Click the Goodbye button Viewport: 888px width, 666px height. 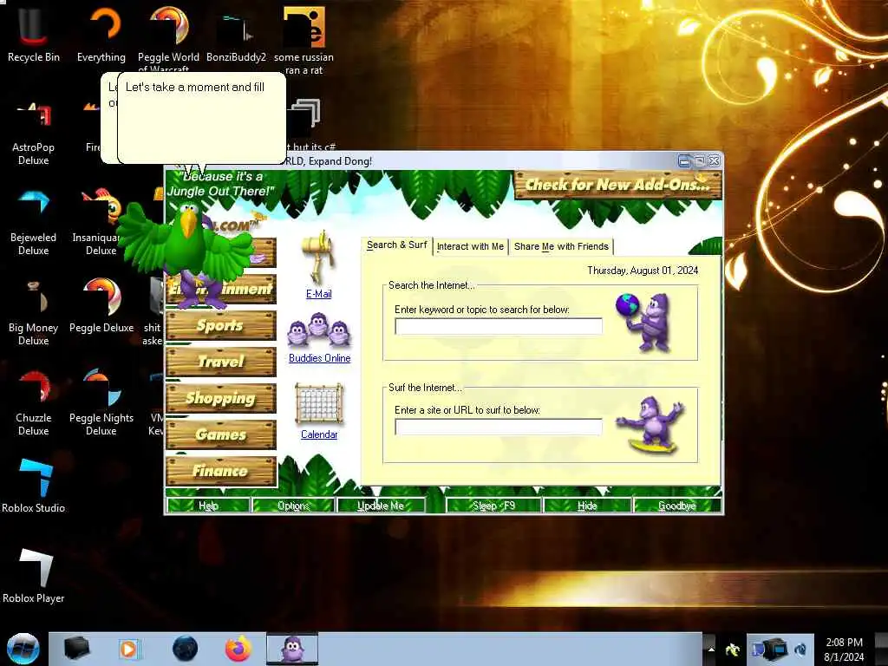(x=677, y=506)
